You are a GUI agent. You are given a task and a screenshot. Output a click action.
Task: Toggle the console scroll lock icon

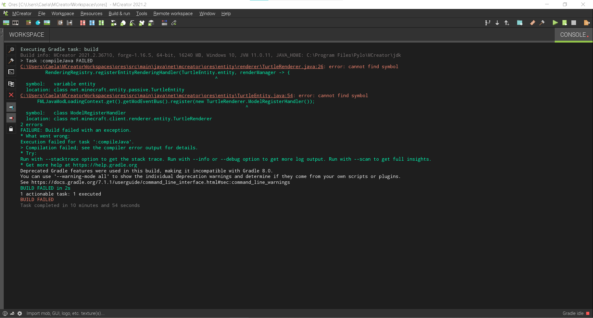coord(11,129)
